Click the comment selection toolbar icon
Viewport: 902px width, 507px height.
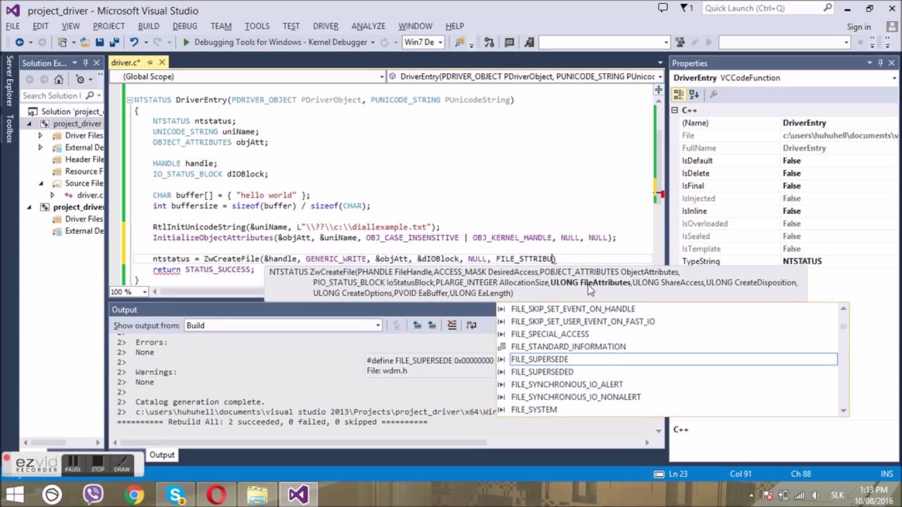tap(509, 42)
